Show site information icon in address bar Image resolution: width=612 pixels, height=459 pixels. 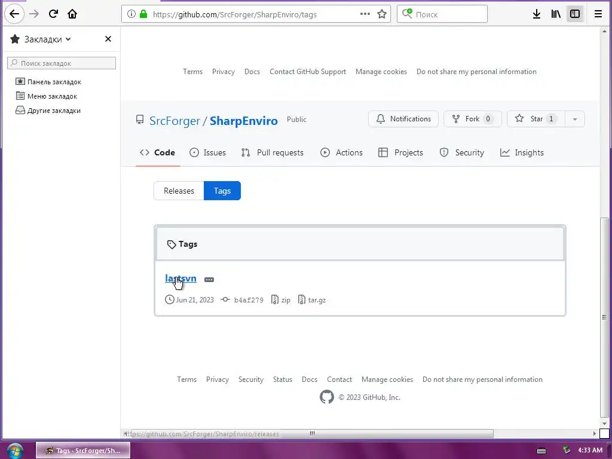(131, 14)
